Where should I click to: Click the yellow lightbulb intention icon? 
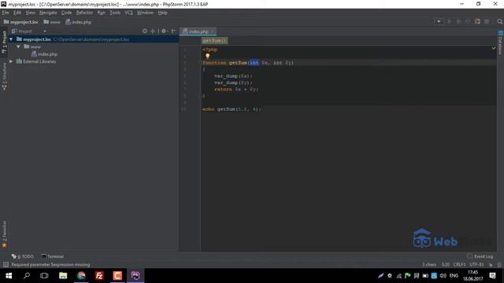208,56
